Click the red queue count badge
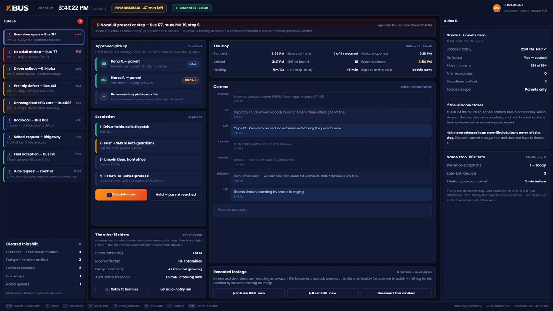This screenshot has height=311, width=553. 81,21
